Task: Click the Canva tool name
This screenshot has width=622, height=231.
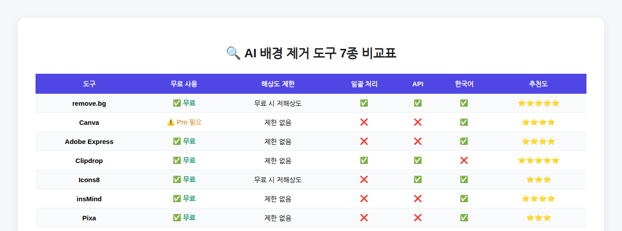Action: pos(89,123)
